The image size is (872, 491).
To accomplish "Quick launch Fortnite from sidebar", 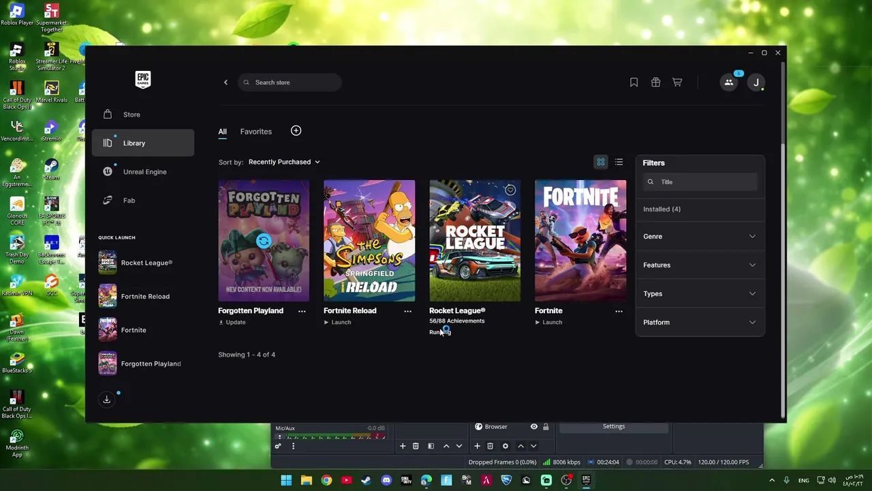I will click(143, 330).
